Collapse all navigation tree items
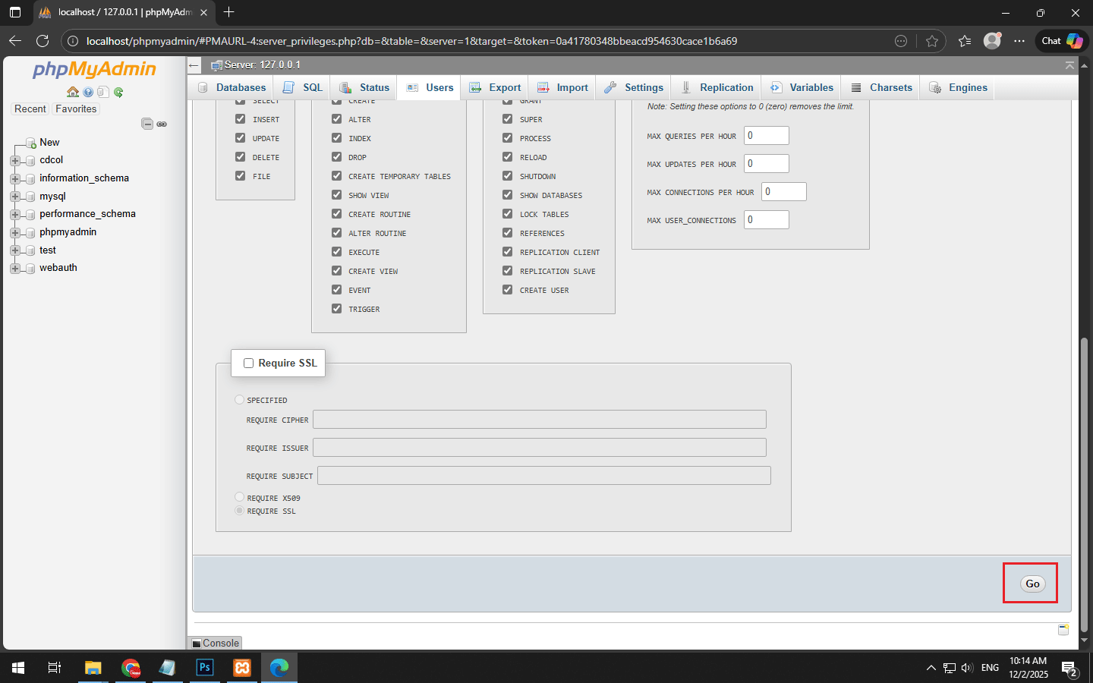The image size is (1093, 683). point(147,124)
